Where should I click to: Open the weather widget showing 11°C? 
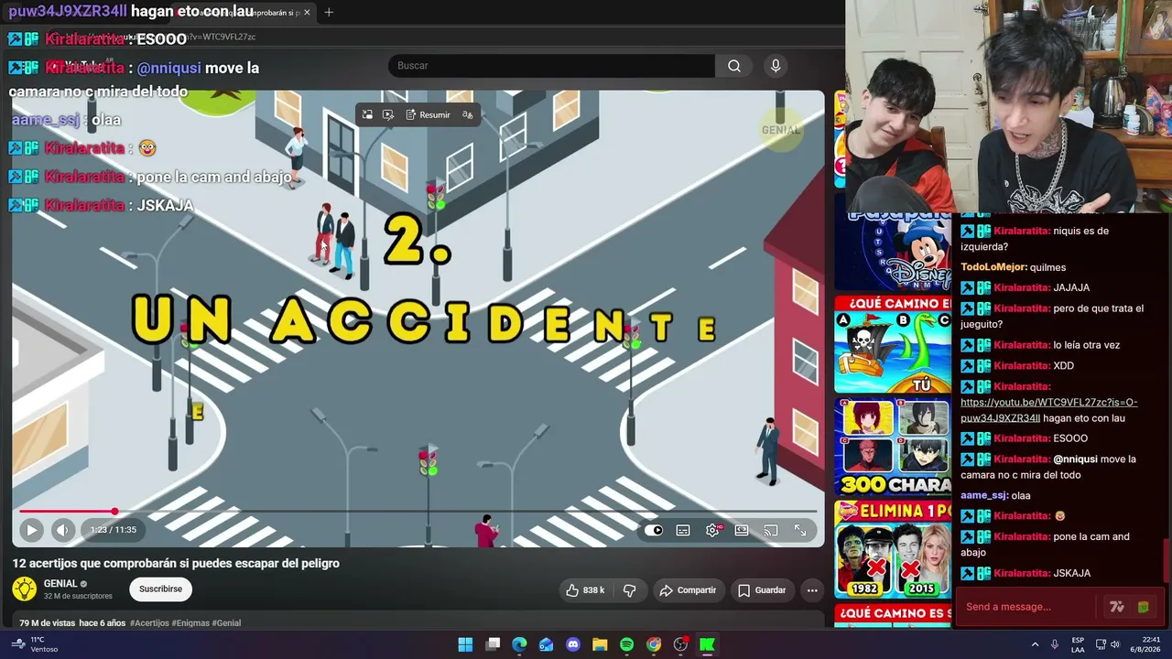point(36,644)
